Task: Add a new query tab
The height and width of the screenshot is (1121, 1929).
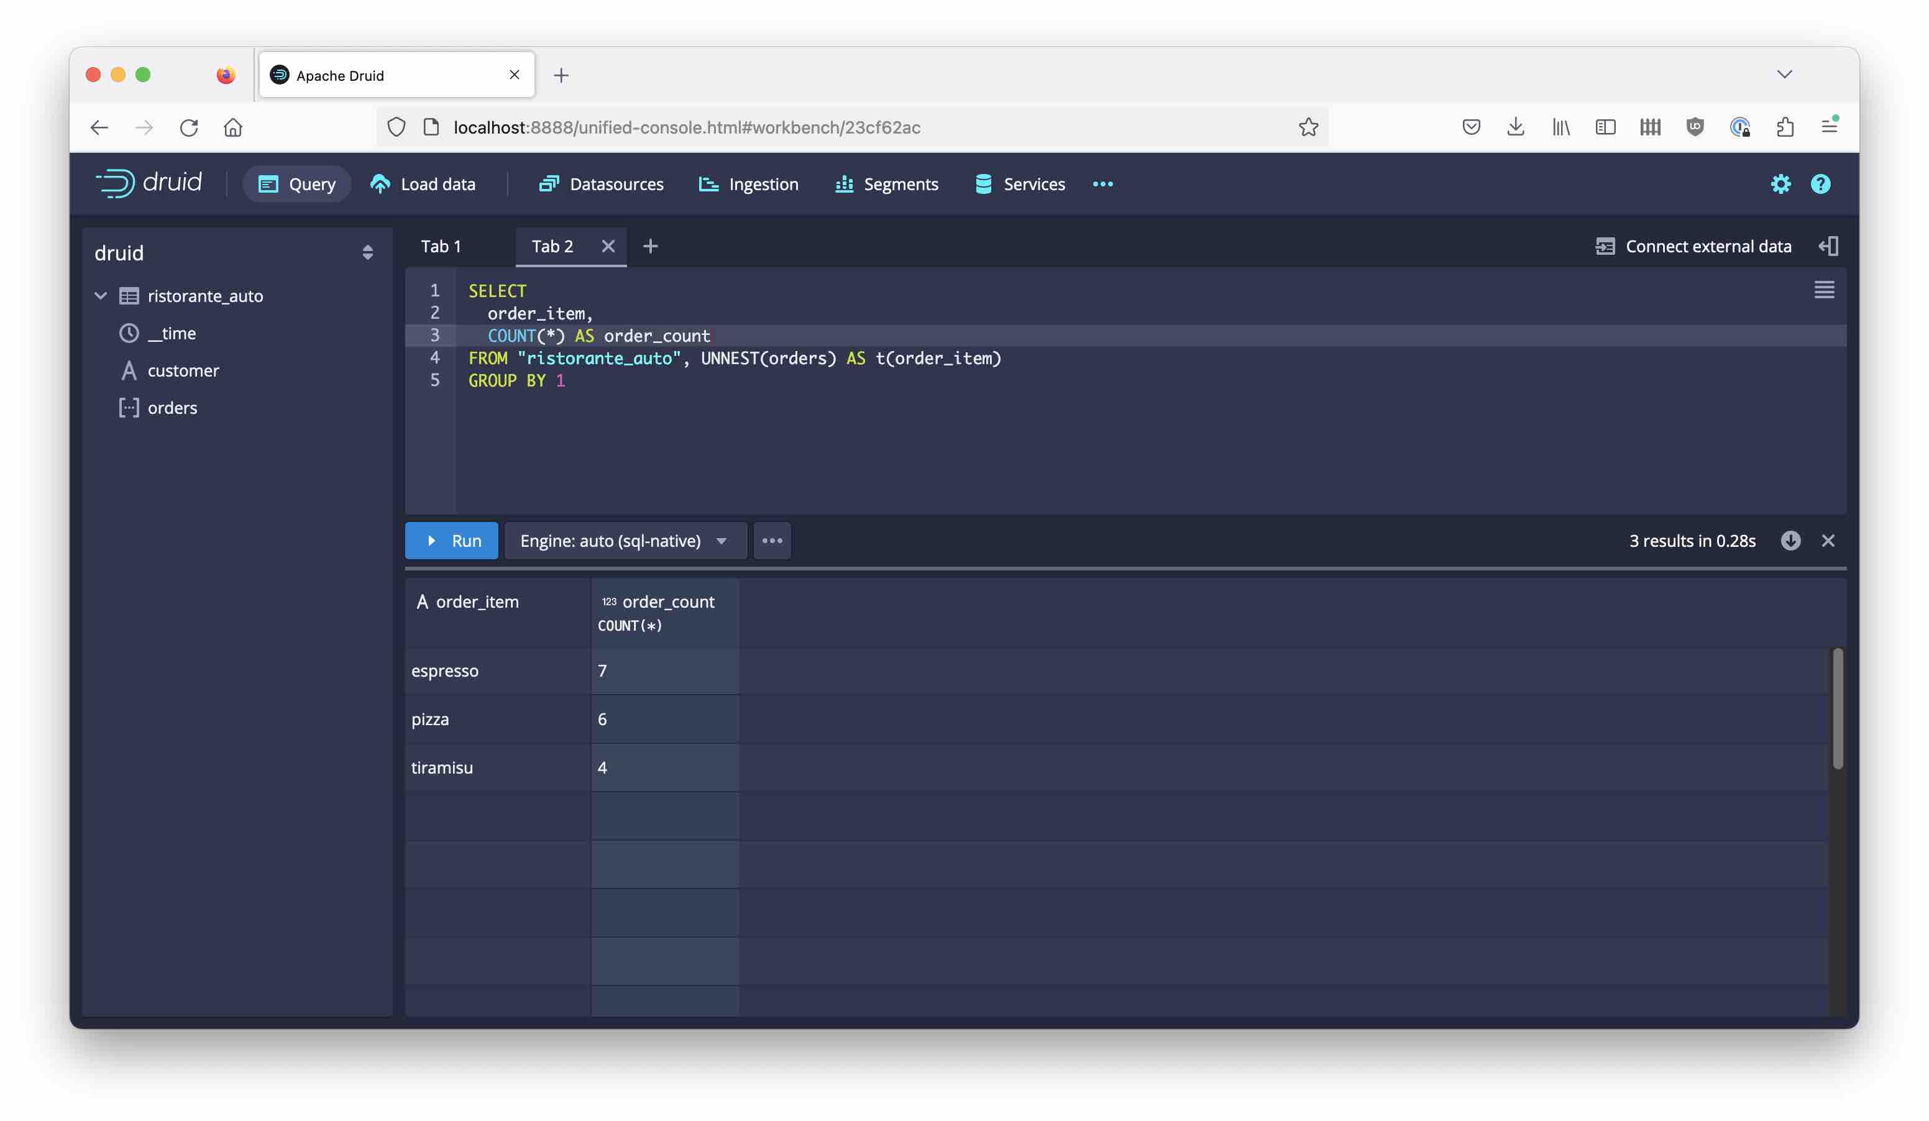Action: tap(650, 247)
